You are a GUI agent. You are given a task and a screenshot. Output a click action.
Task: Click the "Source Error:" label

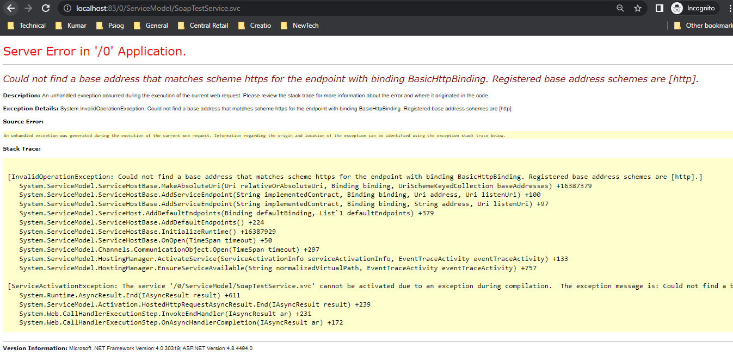click(x=23, y=122)
